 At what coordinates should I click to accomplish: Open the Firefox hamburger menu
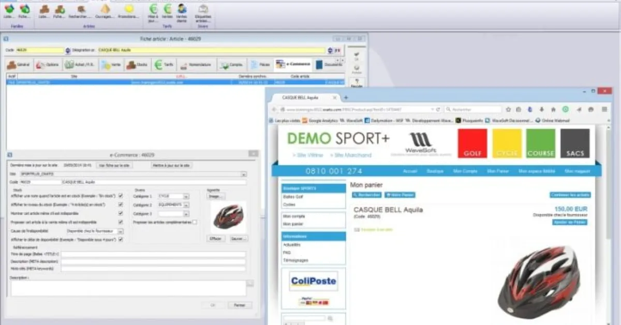604,109
